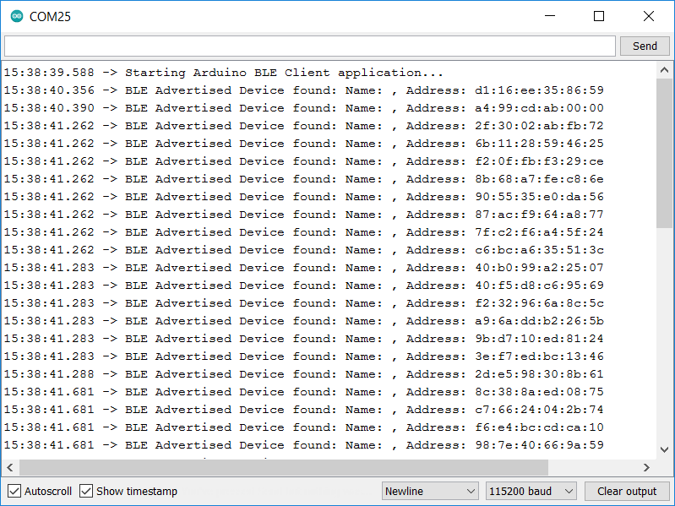Maximize the COM25 serial monitor window

(x=599, y=16)
